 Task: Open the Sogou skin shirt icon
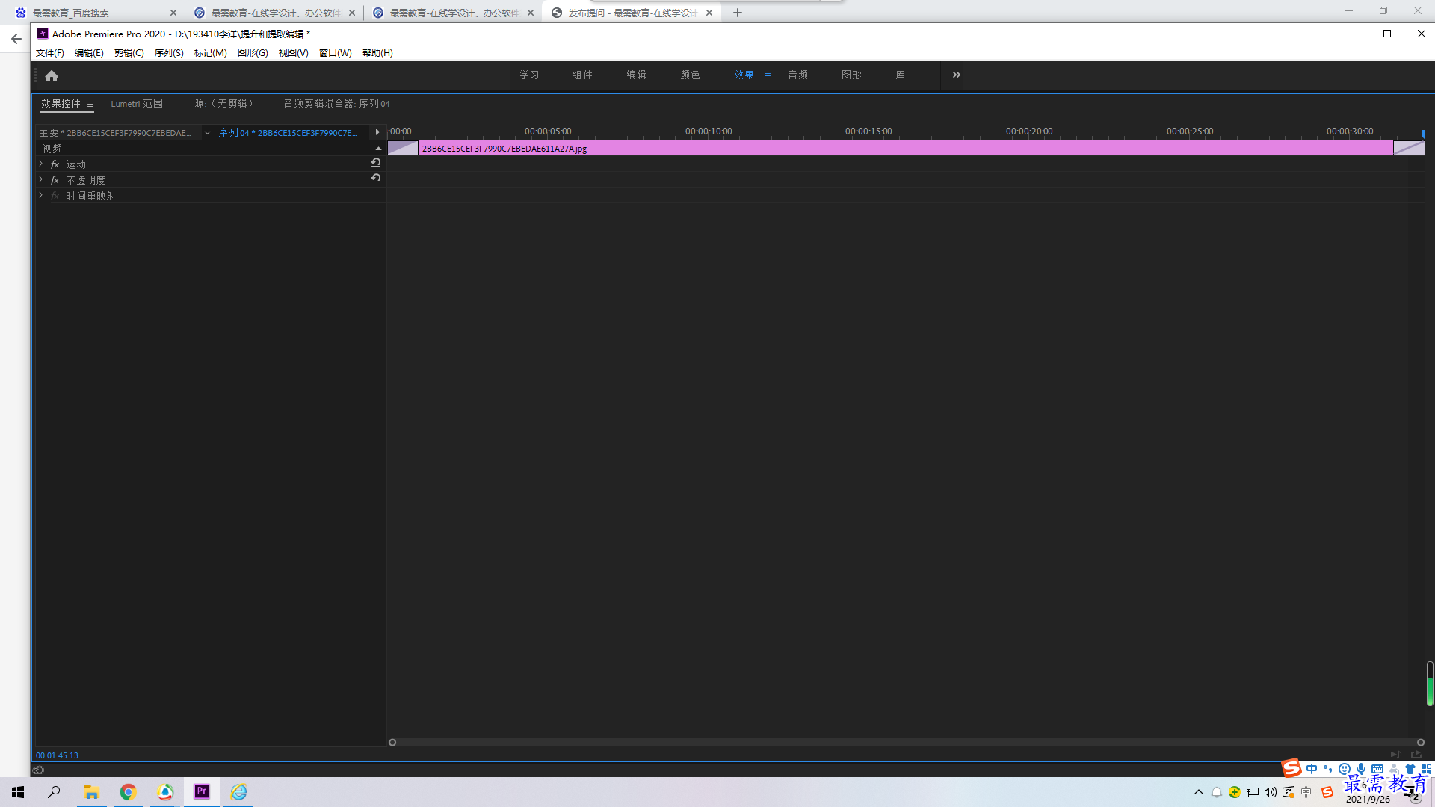coord(1410,769)
